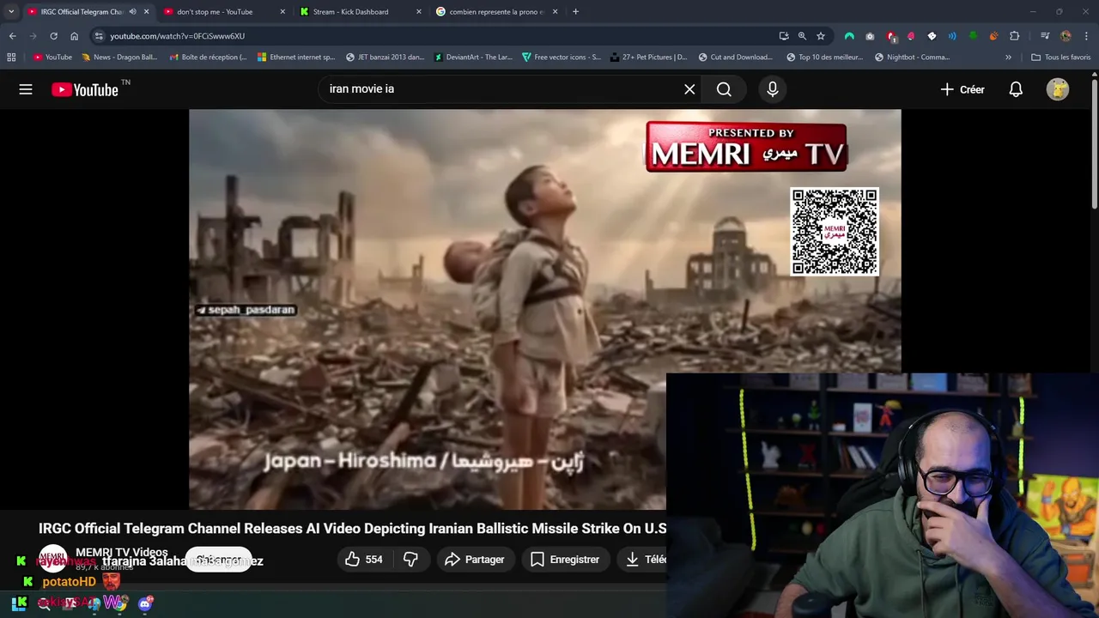
Task: Click the video title text
Action: tap(352, 528)
